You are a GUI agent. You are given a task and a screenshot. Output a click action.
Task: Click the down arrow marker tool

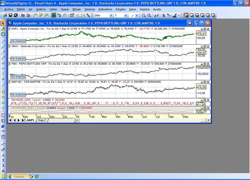click(x=3, y=166)
